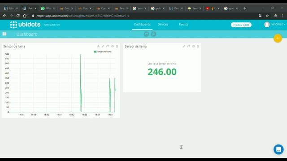Share the line chart Sensor de llama widget
This screenshot has width=287, height=161.
(x=108, y=46)
